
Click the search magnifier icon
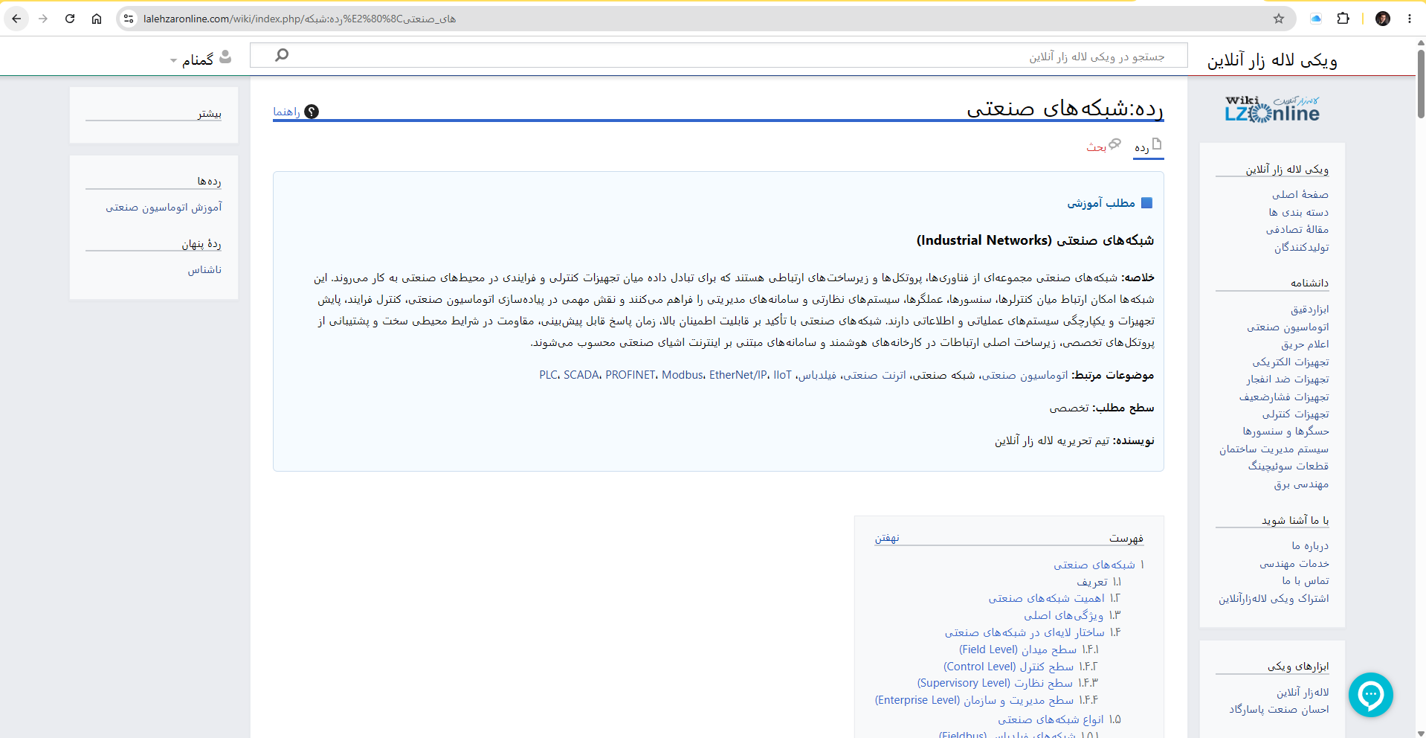click(x=282, y=55)
